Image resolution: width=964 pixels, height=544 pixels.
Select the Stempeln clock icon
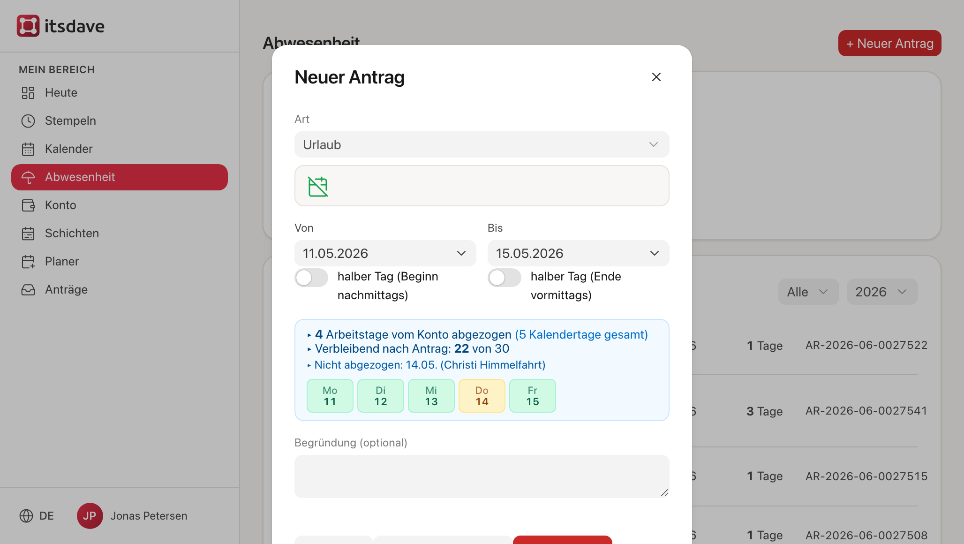[x=28, y=121]
